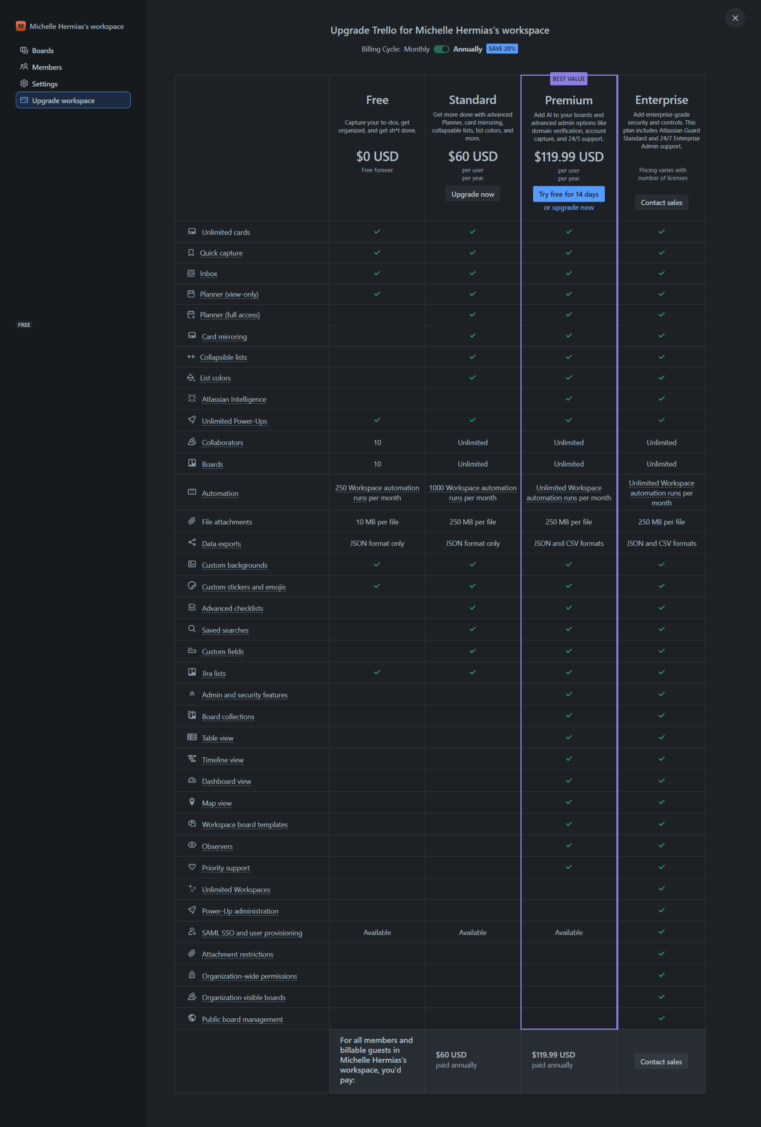Click Upgrade now button for Standard

pyautogui.click(x=473, y=194)
